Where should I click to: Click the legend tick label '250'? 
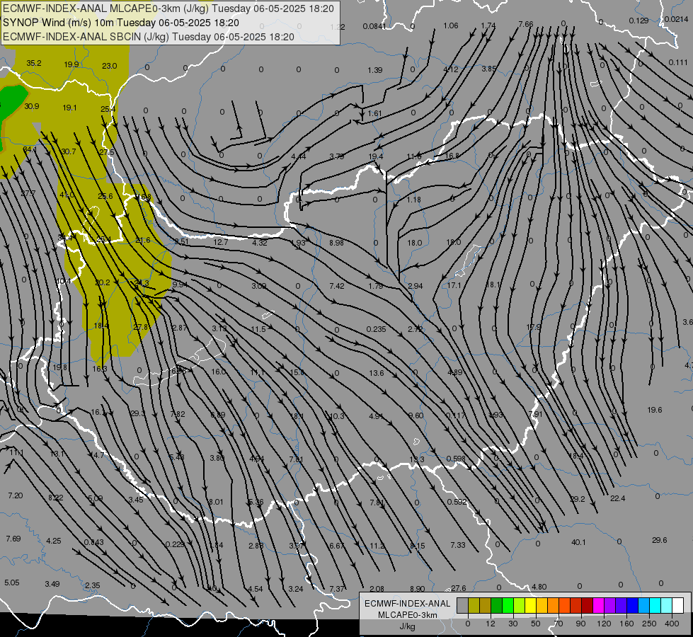coord(649,624)
